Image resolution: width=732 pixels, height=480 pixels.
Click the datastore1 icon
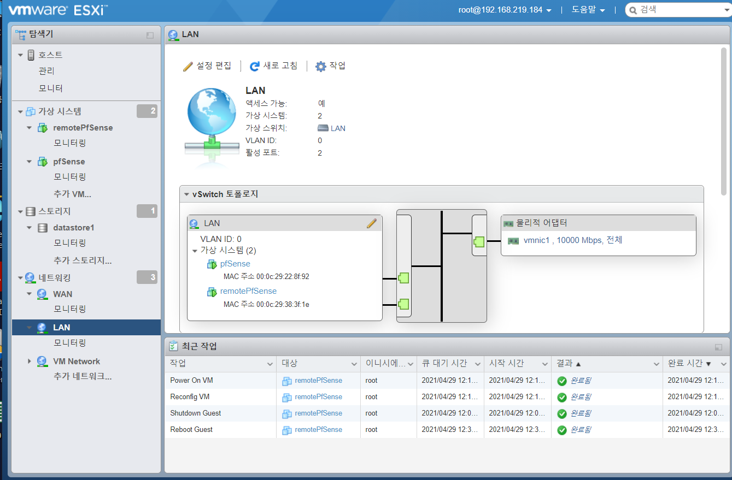(43, 228)
